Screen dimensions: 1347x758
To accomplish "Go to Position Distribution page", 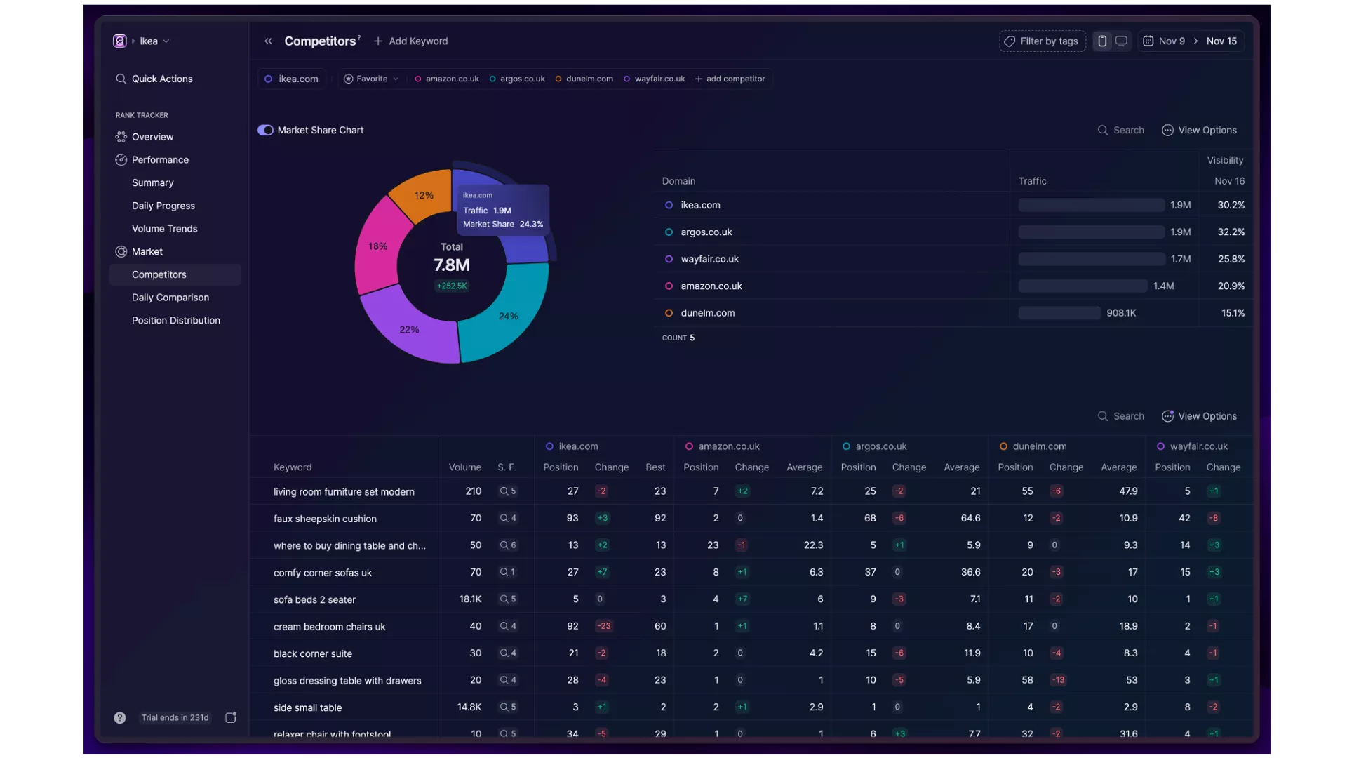I will (176, 321).
